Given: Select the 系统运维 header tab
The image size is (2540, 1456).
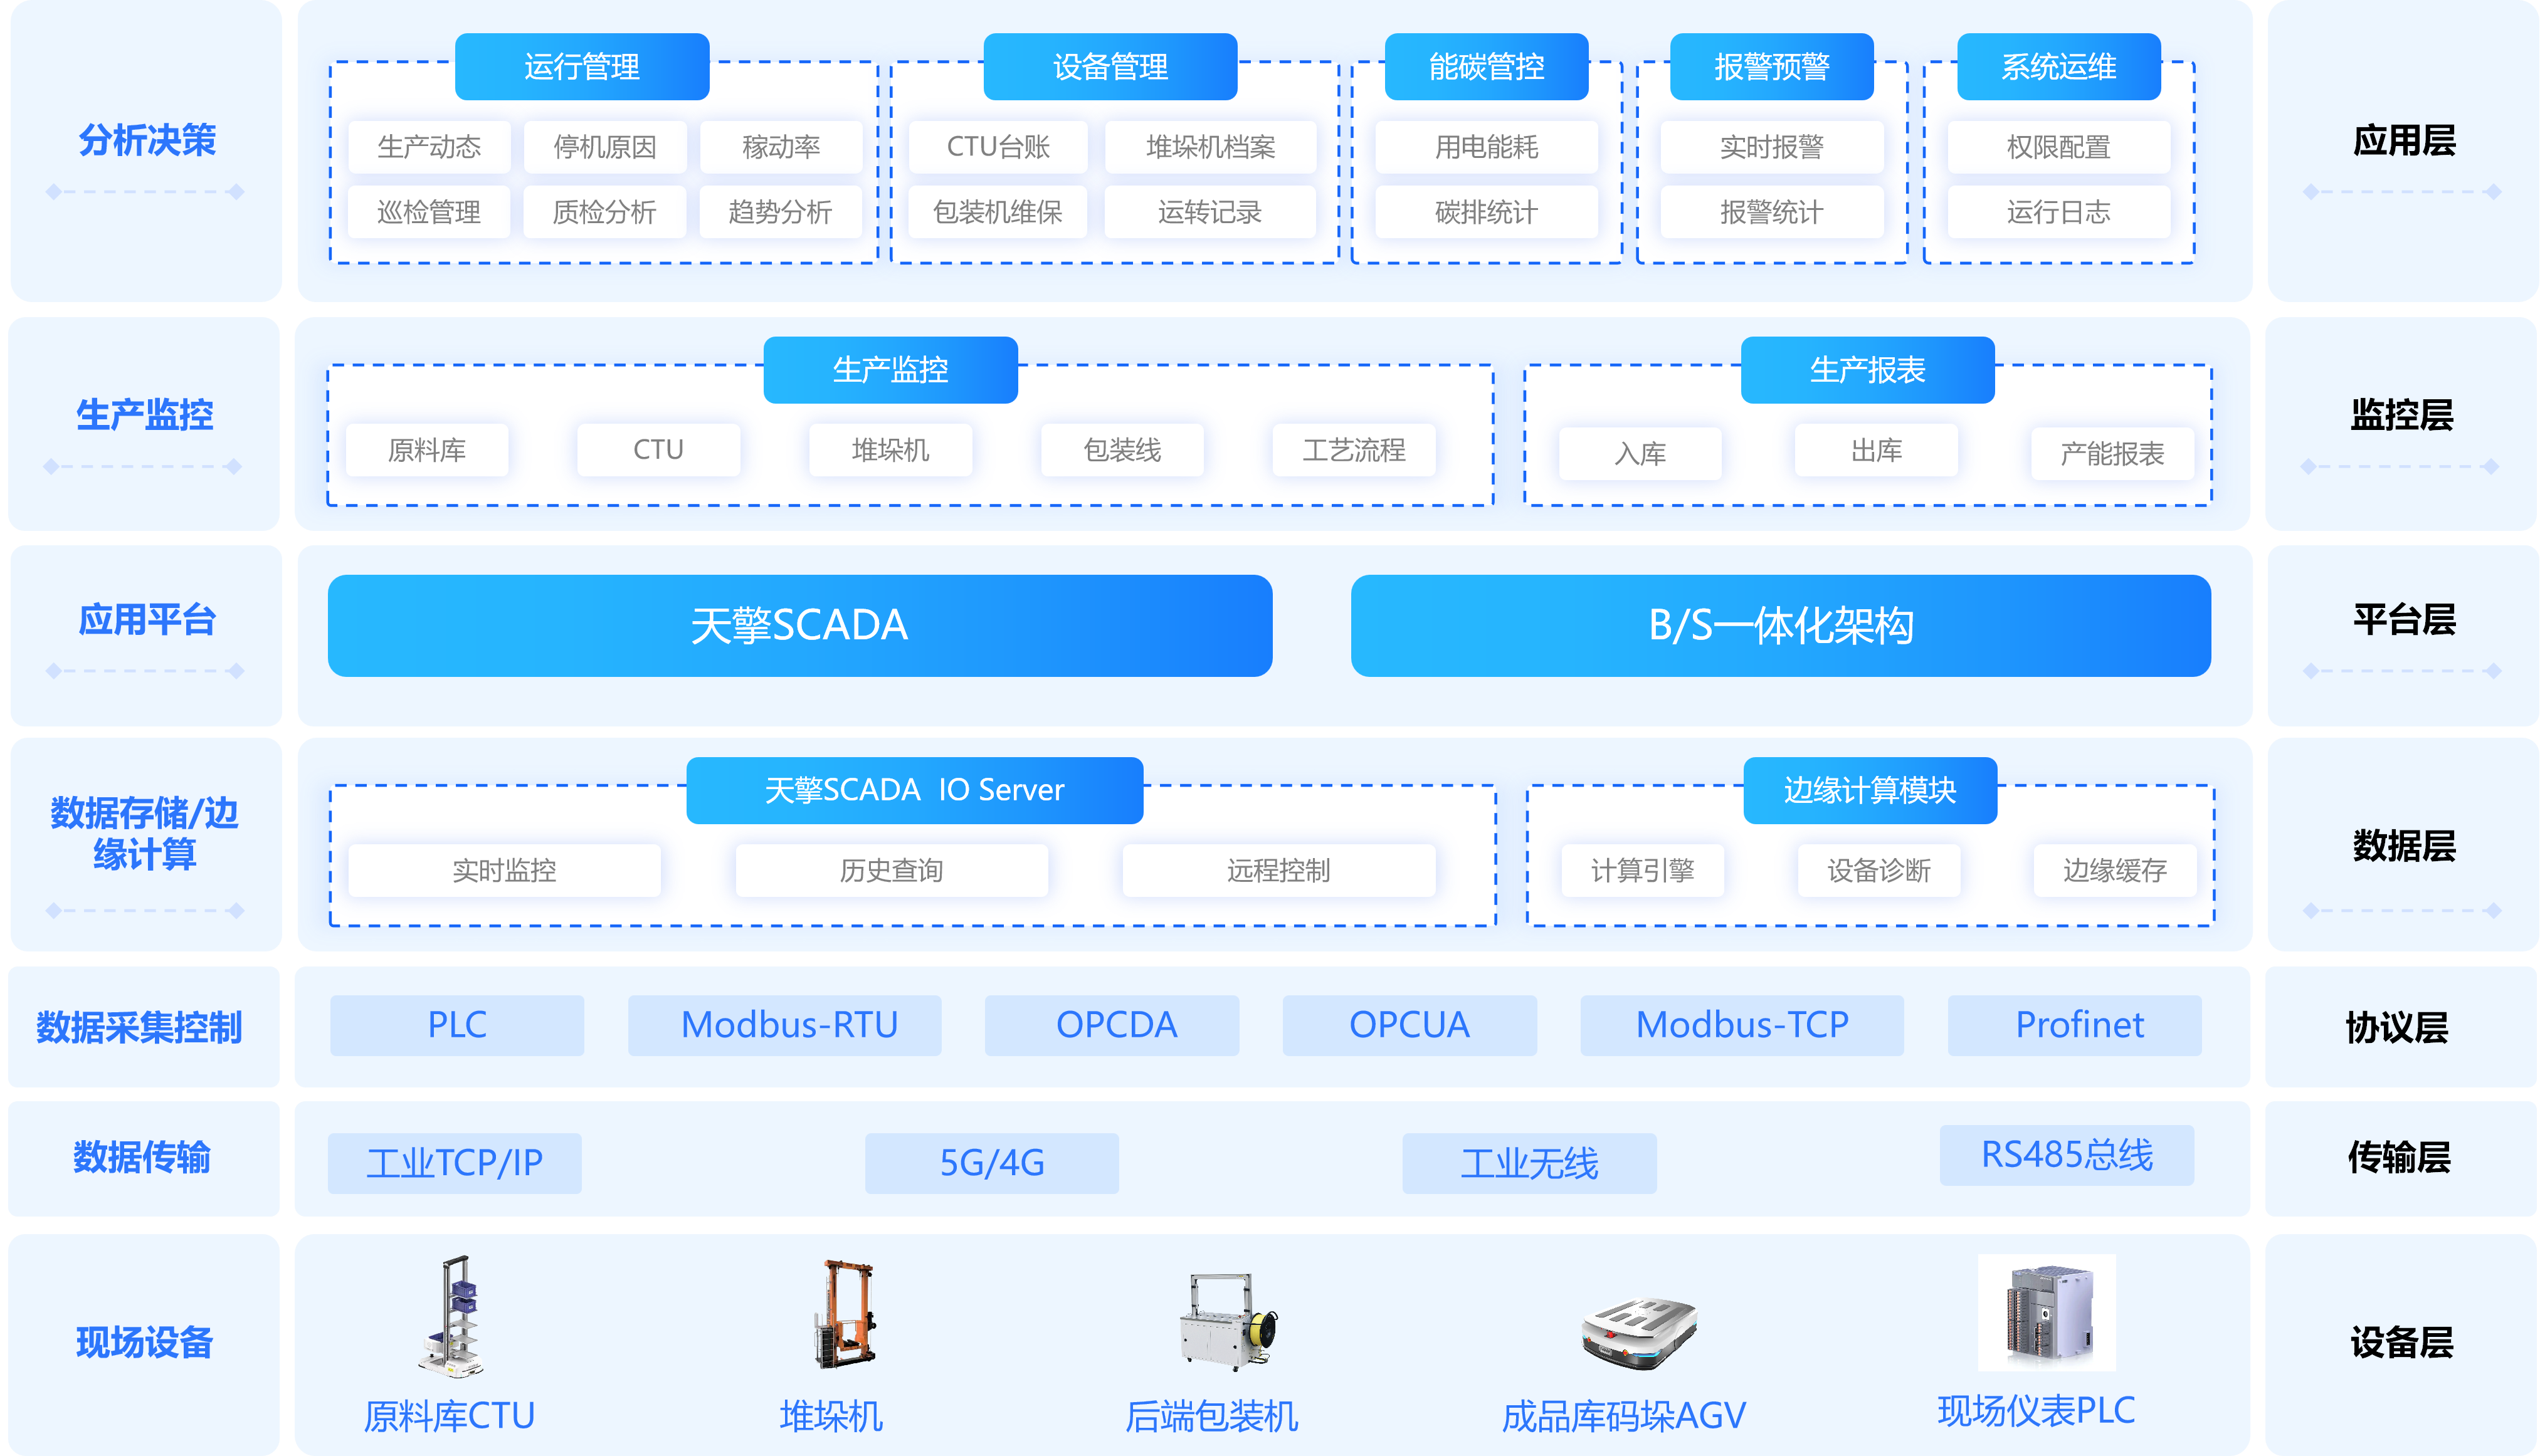Looking at the screenshot, I should tap(2059, 67).
